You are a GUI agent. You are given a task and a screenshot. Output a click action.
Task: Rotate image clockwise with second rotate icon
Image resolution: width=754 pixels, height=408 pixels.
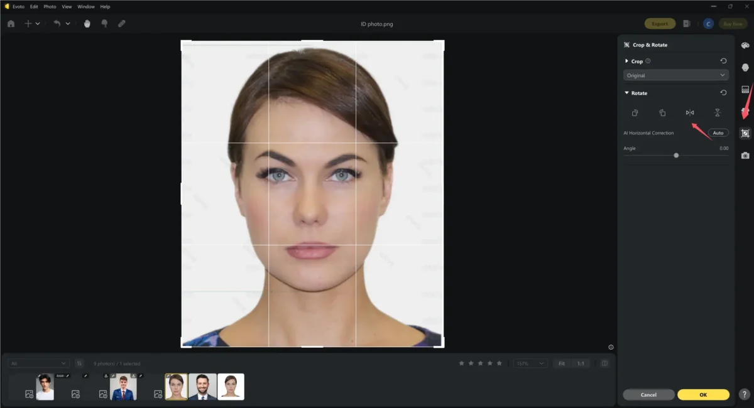click(x=662, y=113)
